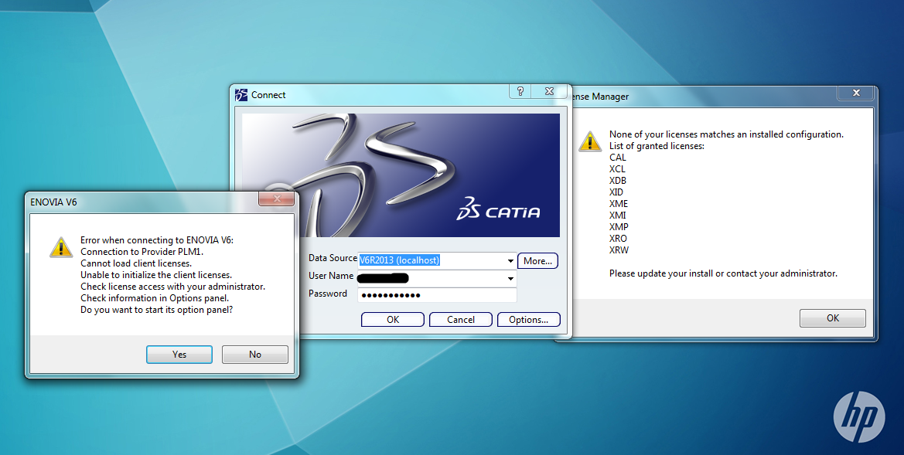The height and width of the screenshot is (455, 904).
Task: Click the CATIA splash banner image
Action: [401, 175]
